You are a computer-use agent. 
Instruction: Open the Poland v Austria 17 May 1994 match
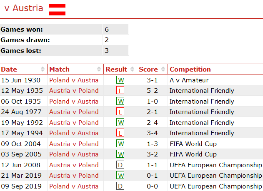74,133
